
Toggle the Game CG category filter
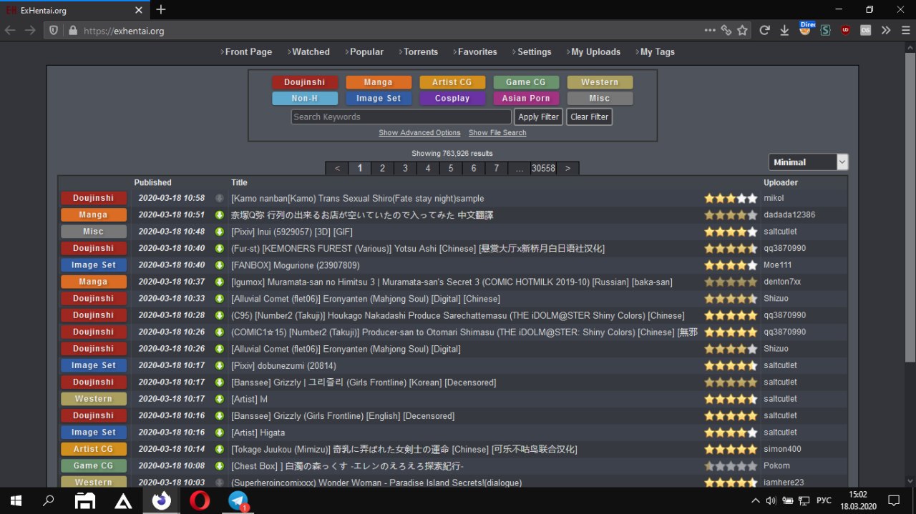tap(526, 82)
